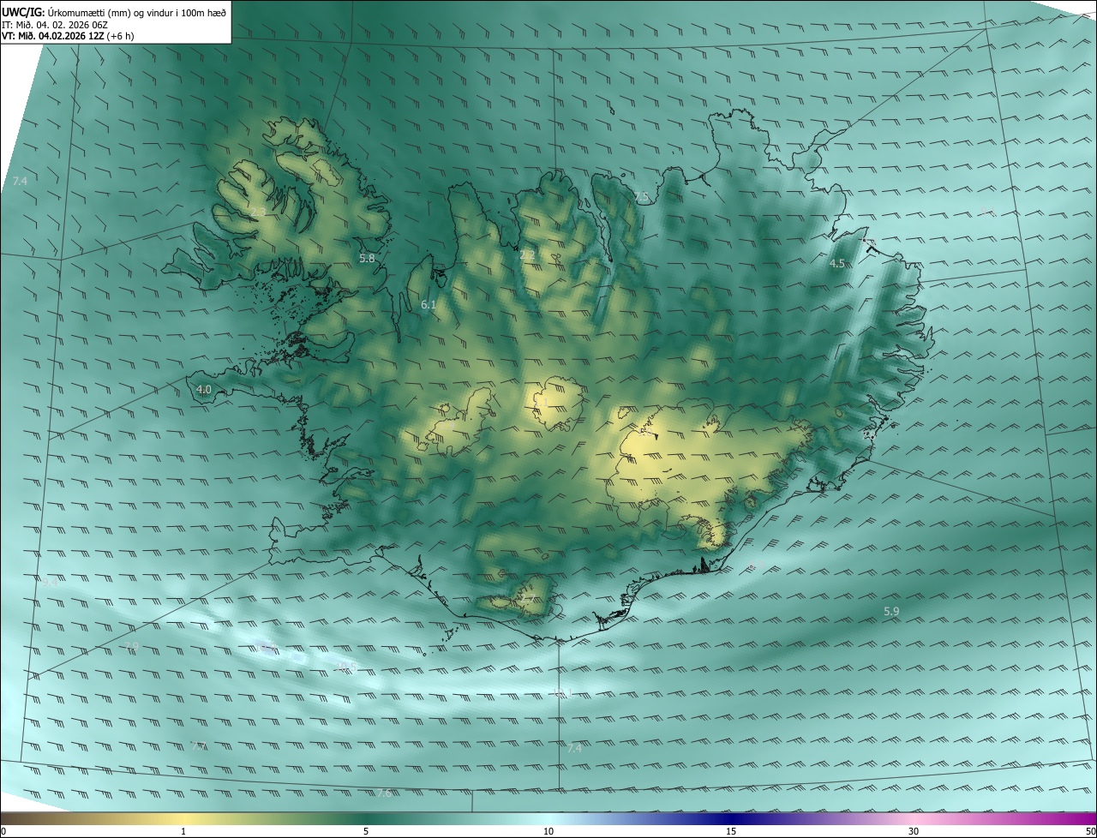
Task: Click the 'VT: Mið. 04.02.2026 12Z (+6 h)' line
Action: [x=68, y=36]
